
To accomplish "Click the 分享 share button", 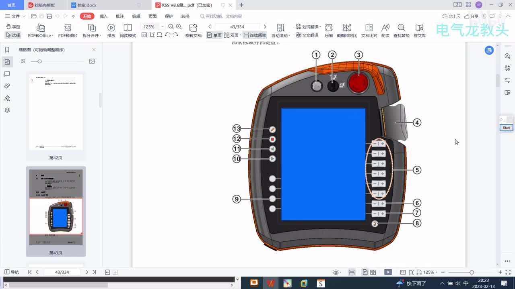I will [472, 16].
